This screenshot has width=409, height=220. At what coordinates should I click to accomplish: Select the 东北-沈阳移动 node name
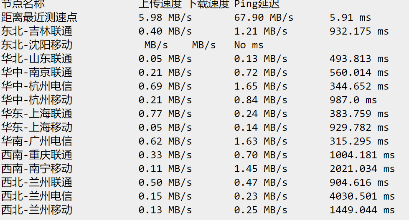point(36,45)
